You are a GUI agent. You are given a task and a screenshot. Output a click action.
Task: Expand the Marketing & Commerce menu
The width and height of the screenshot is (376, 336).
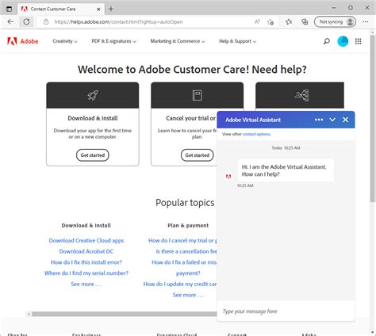click(178, 41)
